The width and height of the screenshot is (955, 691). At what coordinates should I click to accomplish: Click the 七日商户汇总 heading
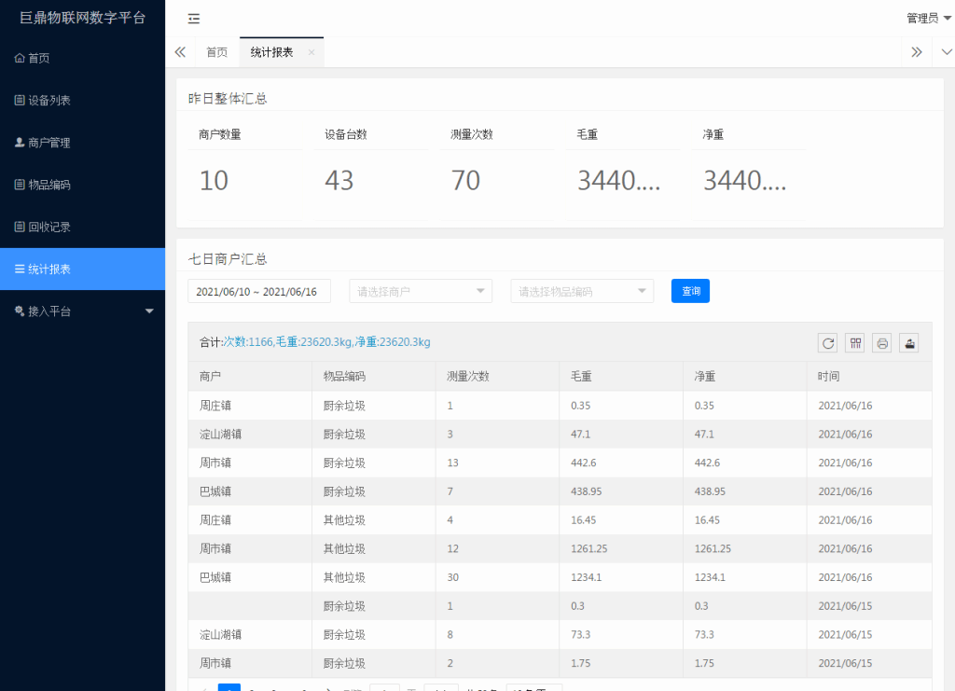click(x=228, y=259)
